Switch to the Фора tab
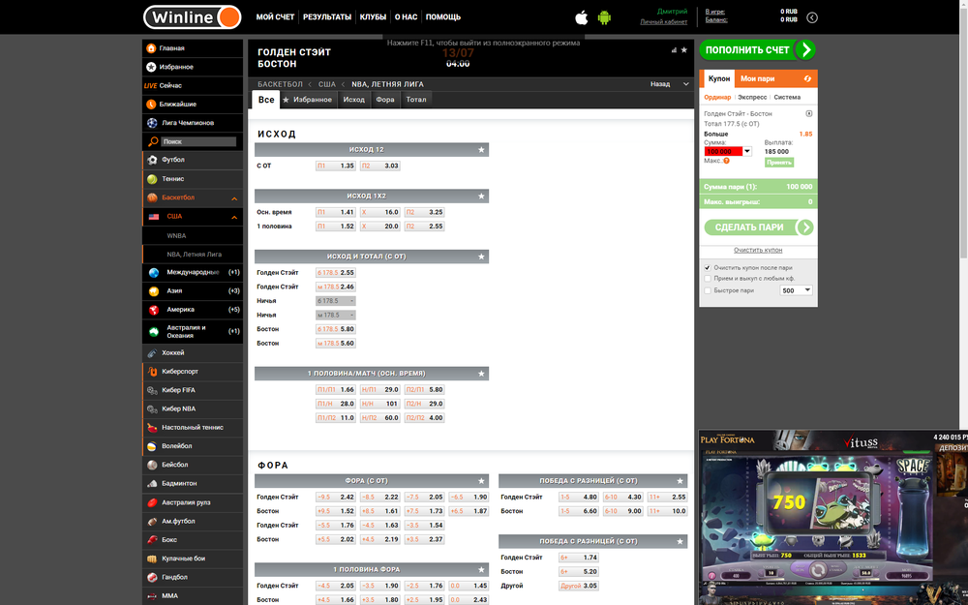Viewport: 968px width, 605px height. click(385, 100)
